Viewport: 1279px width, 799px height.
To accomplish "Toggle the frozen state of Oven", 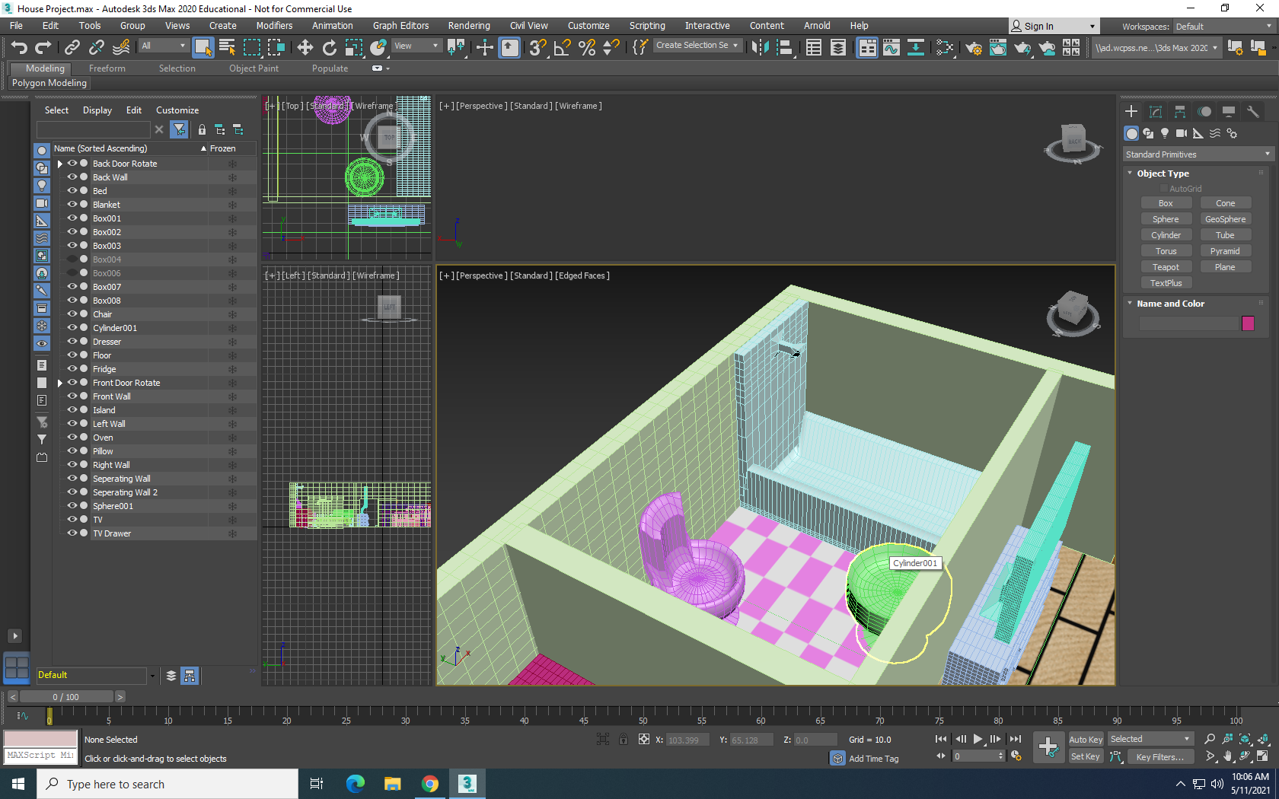I will (x=232, y=438).
